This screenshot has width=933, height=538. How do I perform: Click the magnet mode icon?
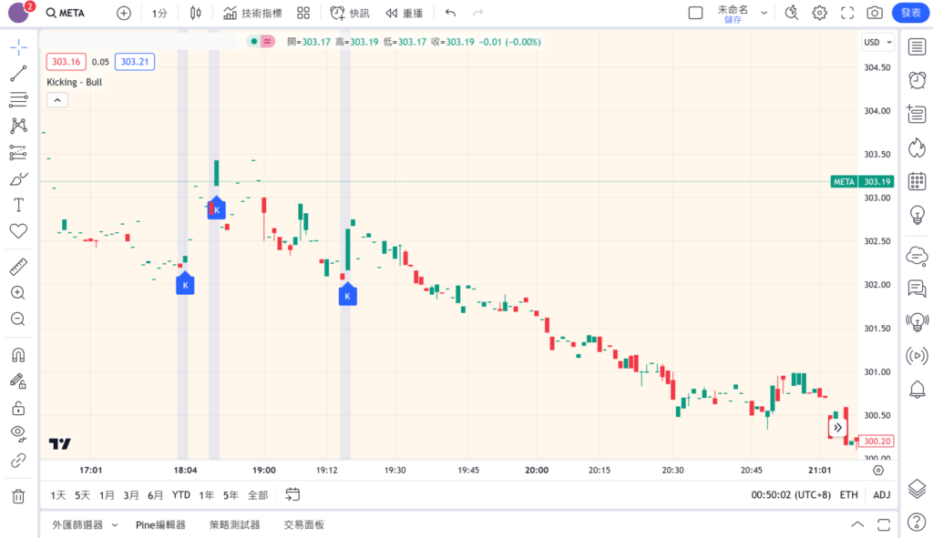tap(18, 355)
